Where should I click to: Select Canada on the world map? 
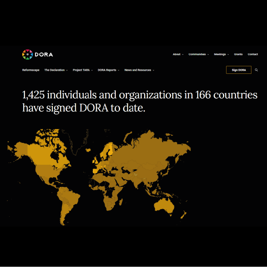(x=43, y=155)
